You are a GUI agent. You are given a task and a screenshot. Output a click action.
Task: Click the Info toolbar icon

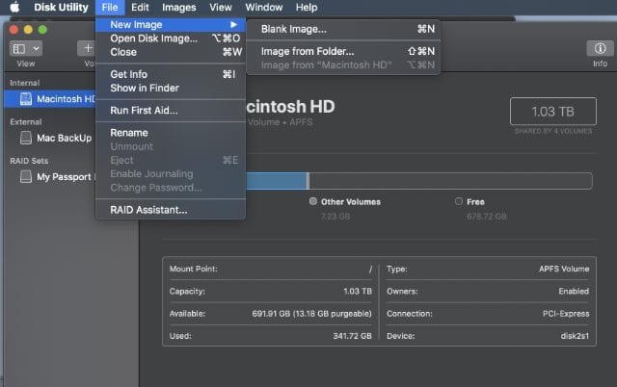(600, 47)
